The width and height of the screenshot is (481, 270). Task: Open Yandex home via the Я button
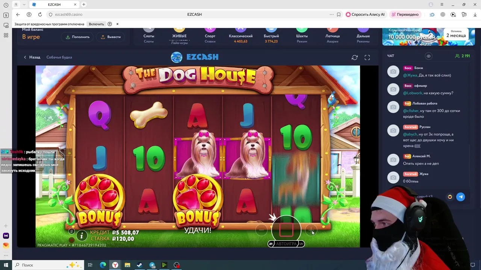pyautogui.click(x=29, y=14)
